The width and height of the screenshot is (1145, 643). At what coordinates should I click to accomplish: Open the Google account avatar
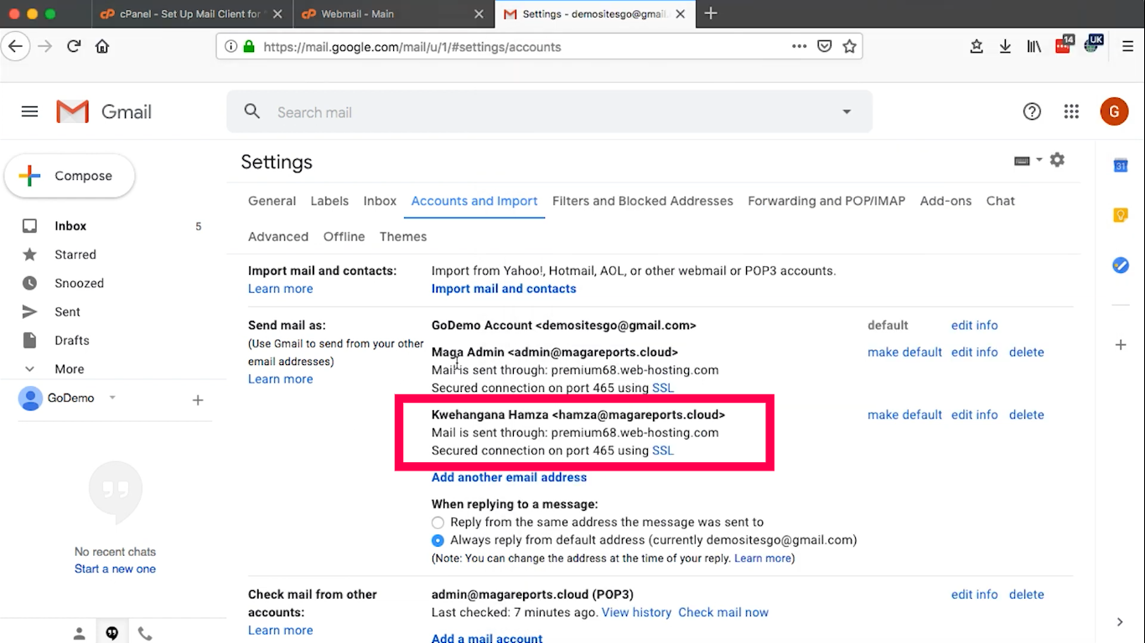pyautogui.click(x=1114, y=111)
